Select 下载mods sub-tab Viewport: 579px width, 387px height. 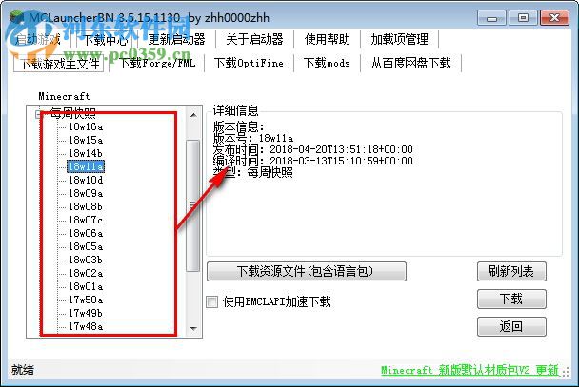pos(327,64)
